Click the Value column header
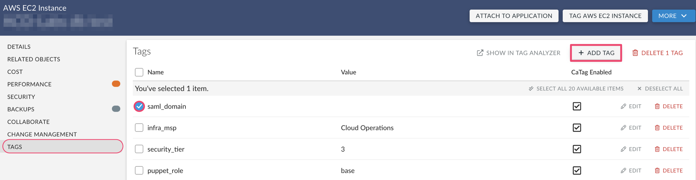The image size is (696, 180). pos(348,72)
